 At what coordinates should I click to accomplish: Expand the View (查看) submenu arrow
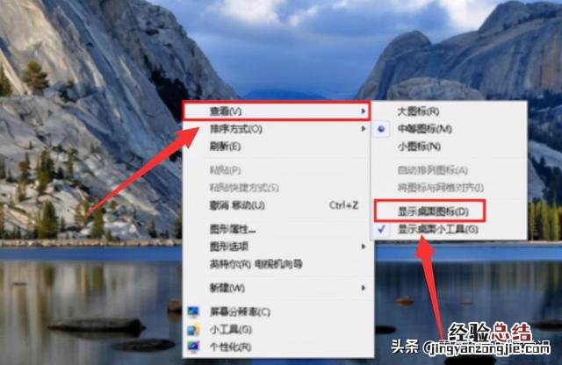(x=364, y=111)
